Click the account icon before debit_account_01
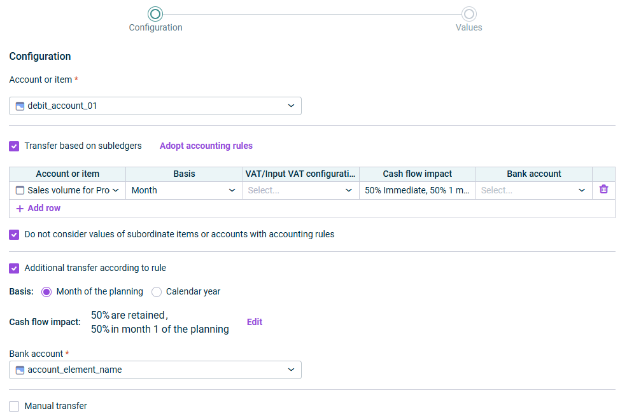Image resolution: width=620 pixels, height=416 pixels. pyautogui.click(x=20, y=106)
